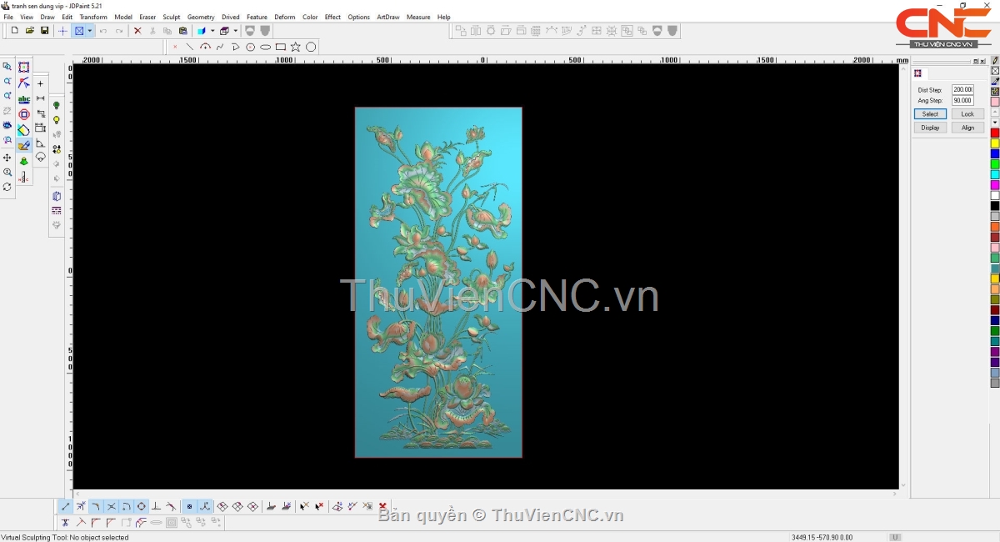Click the green cone icon in left toolbar
1000x542 pixels.
[x=24, y=161]
